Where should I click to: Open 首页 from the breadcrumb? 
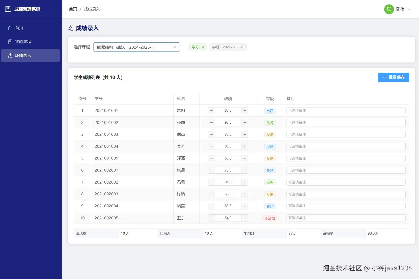coord(73,9)
